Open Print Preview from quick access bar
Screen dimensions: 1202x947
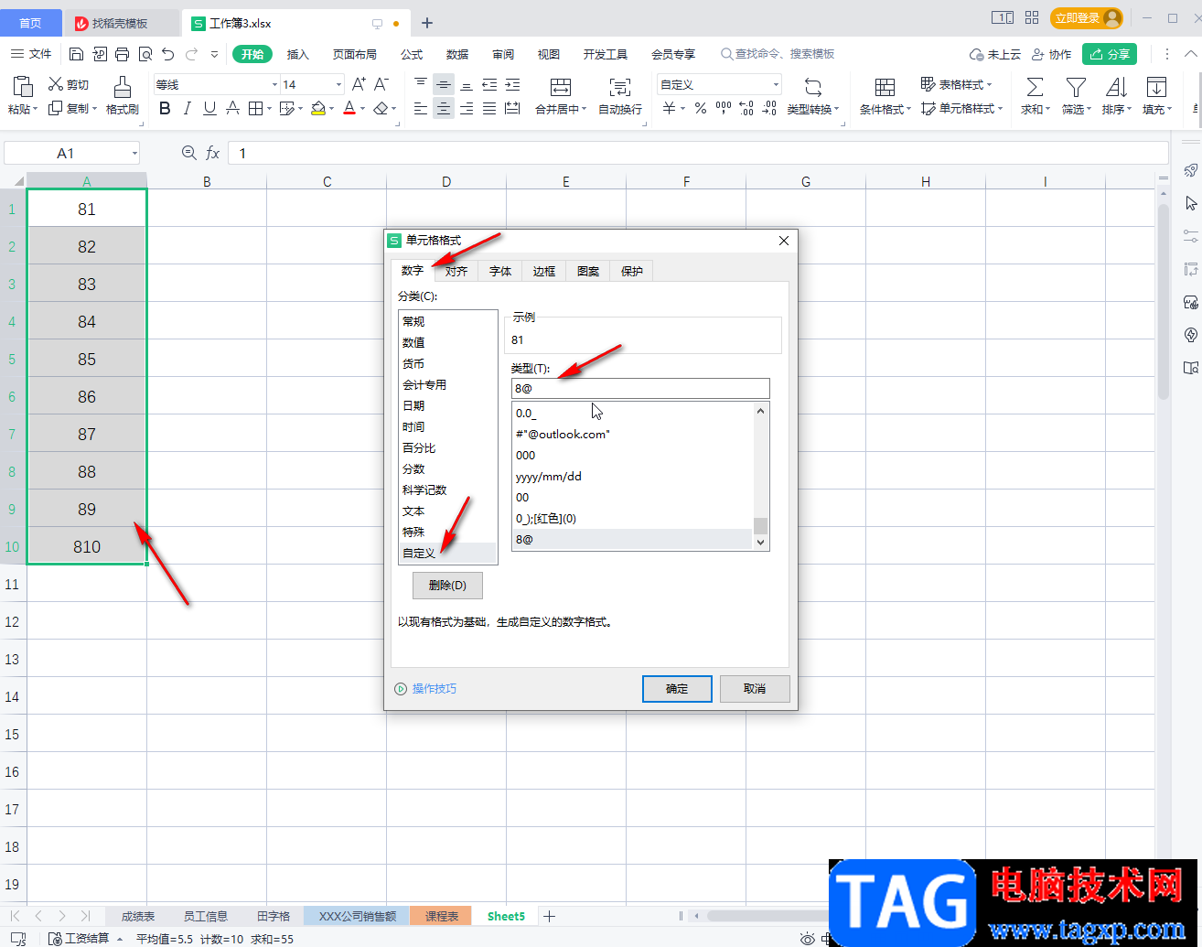point(145,54)
